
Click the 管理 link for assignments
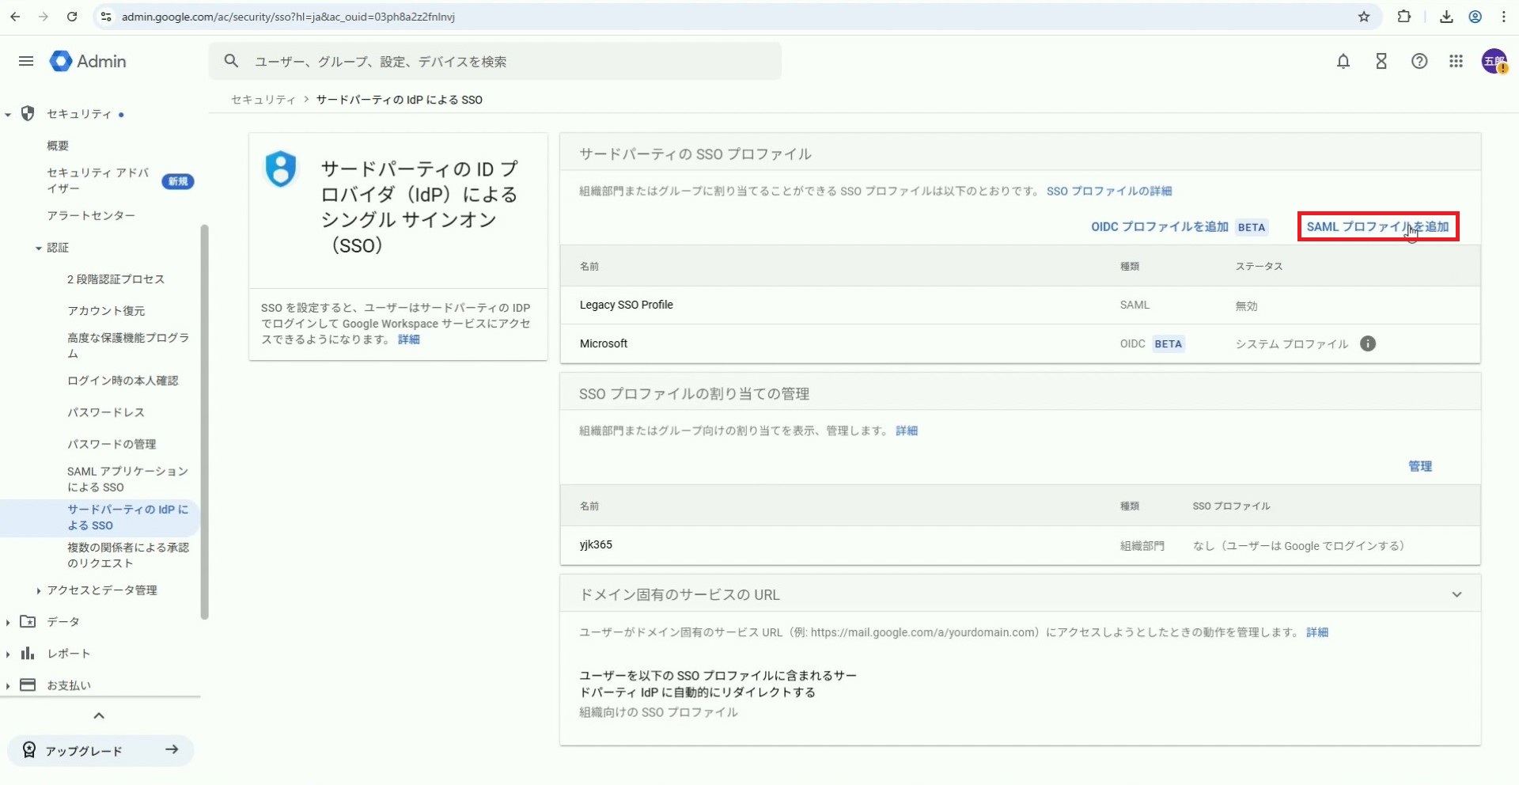(1419, 466)
